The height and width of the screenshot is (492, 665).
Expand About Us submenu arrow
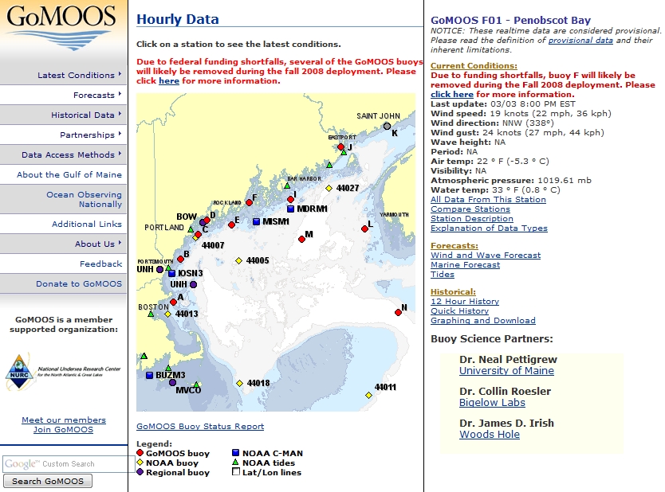tap(120, 243)
